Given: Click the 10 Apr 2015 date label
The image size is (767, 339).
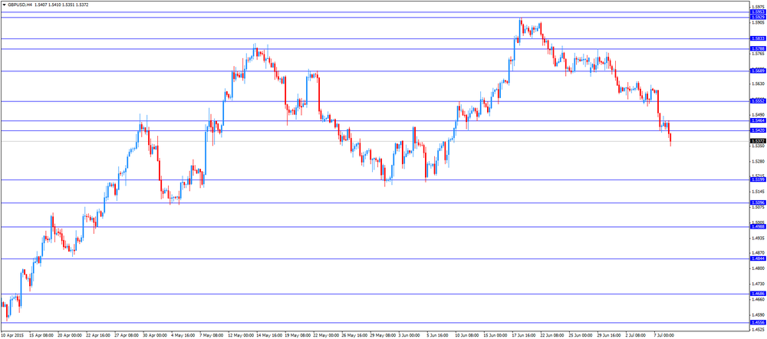Looking at the screenshot, I should (x=13, y=336).
